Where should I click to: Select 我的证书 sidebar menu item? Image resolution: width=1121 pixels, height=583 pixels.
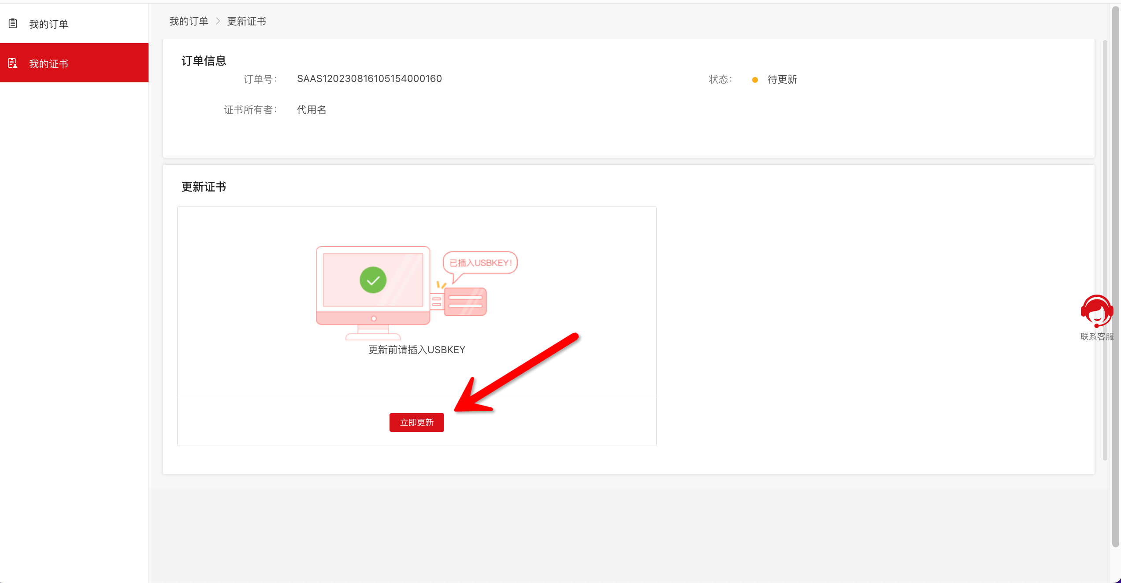48,63
